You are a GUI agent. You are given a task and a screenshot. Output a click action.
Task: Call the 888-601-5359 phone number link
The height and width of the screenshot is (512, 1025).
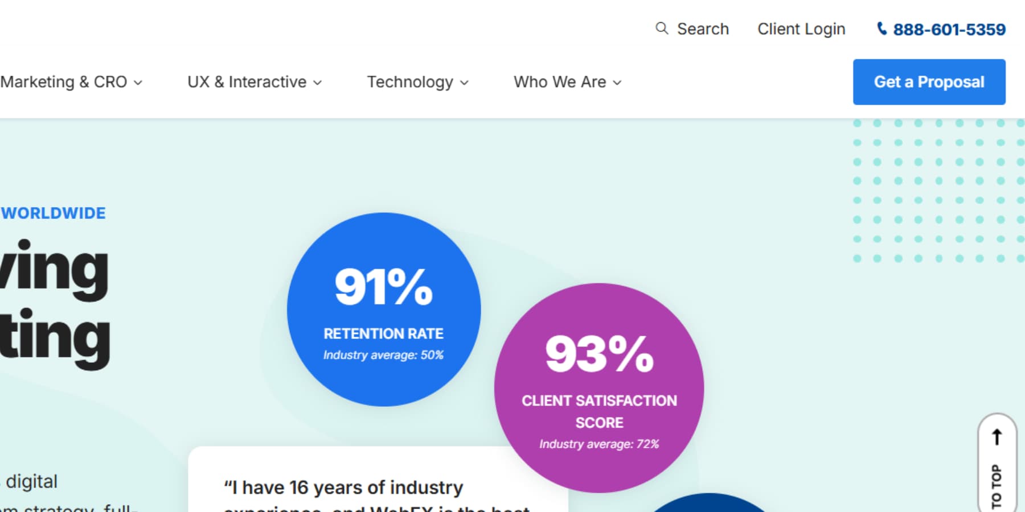tap(949, 30)
